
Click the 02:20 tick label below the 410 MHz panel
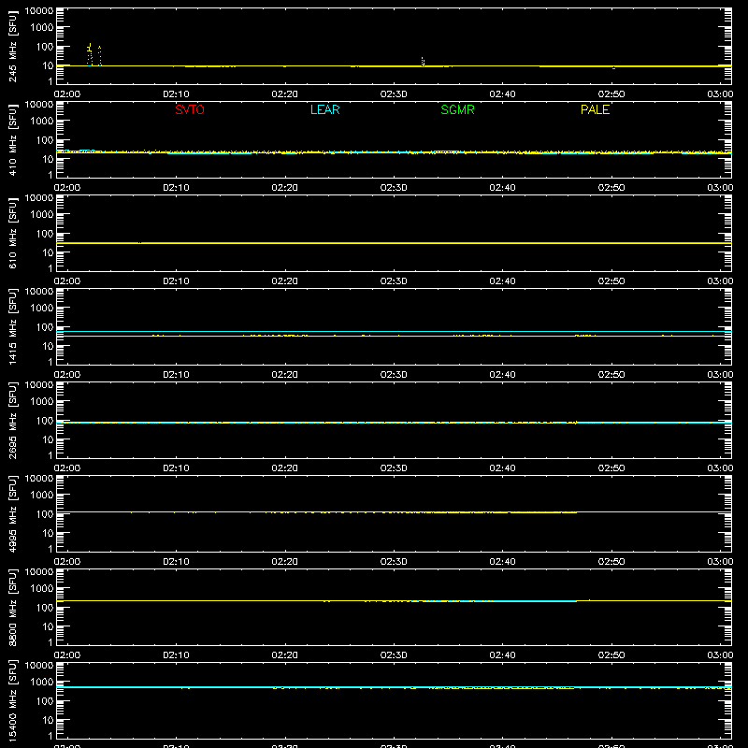pyautogui.click(x=285, y=188)
